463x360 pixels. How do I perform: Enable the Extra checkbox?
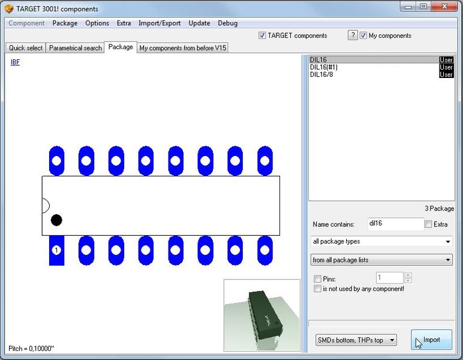point(428,224)
